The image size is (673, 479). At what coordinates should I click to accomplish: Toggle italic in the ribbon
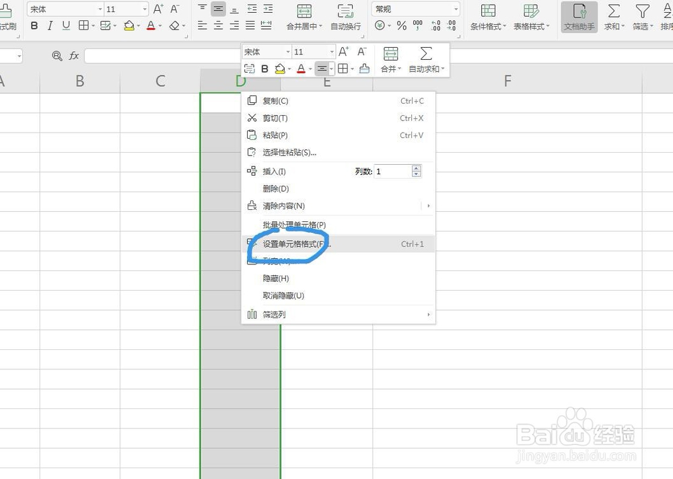tap(50, 26)
